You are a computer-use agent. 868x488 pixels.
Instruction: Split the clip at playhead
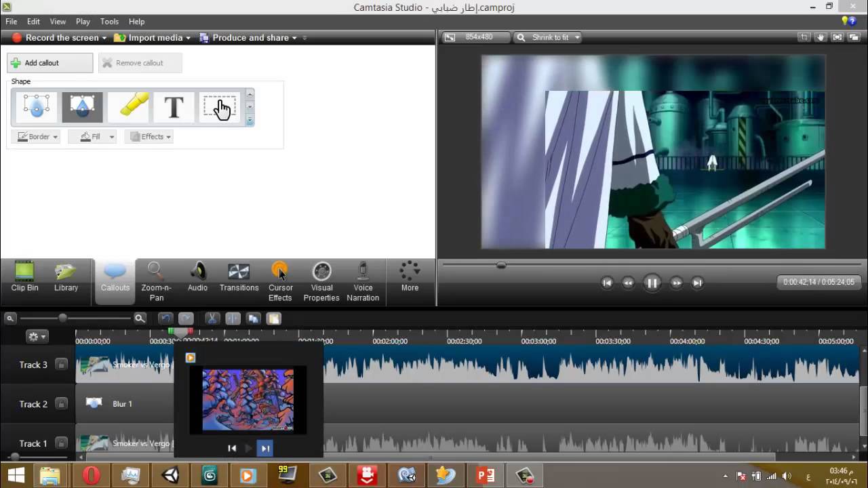[x=233, y=318]
